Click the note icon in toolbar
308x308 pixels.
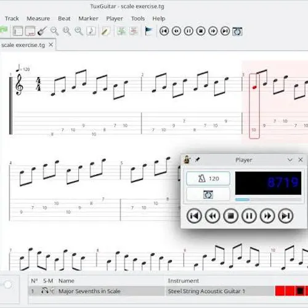click(91, 31)
